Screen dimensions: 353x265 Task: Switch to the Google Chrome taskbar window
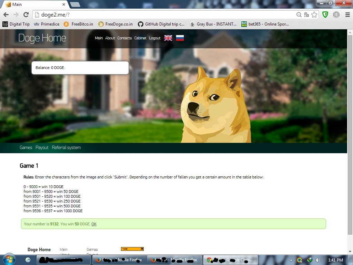(x=230, y=260)
